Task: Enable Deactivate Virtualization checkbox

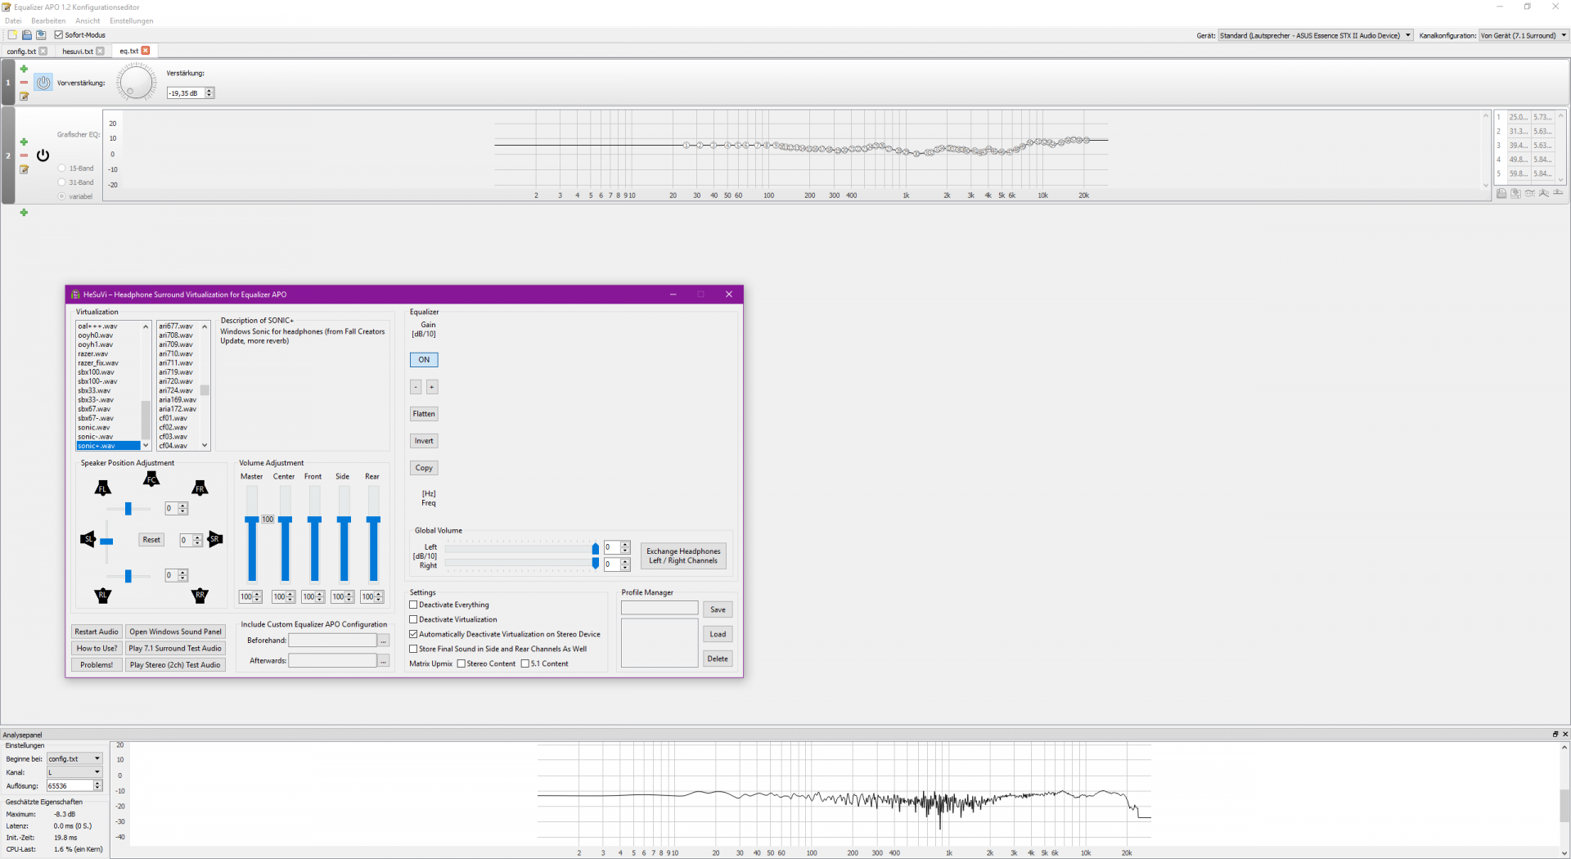Action: click(413, 620)
